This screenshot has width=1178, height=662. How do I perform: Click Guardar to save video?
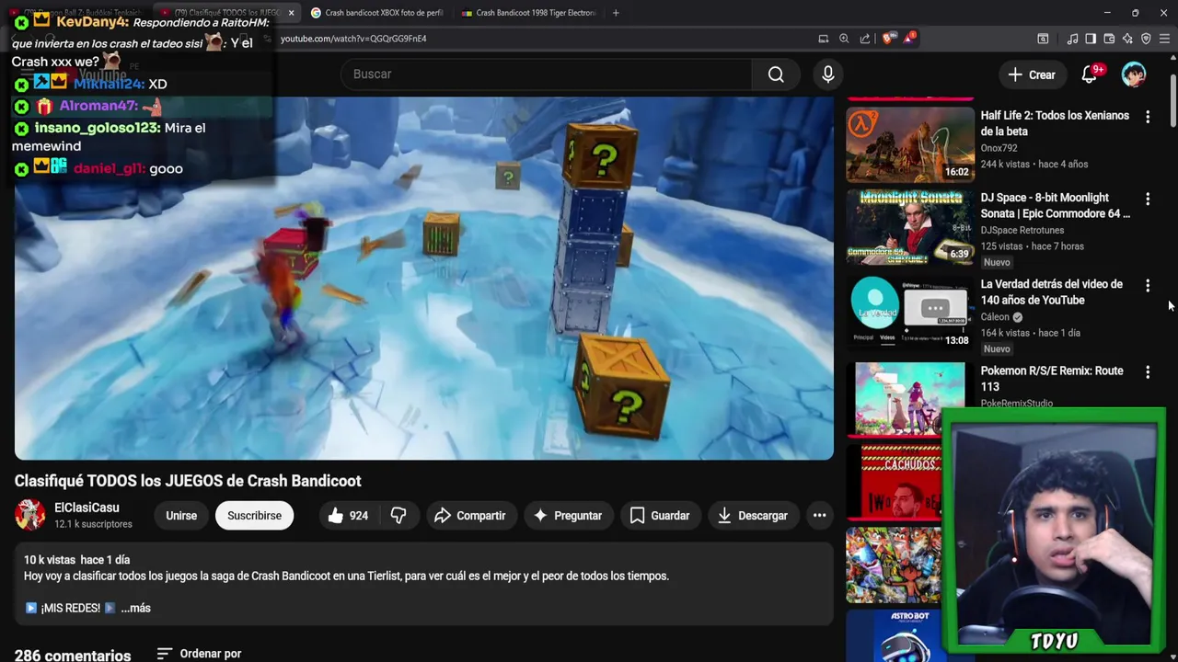click(660, 516)
